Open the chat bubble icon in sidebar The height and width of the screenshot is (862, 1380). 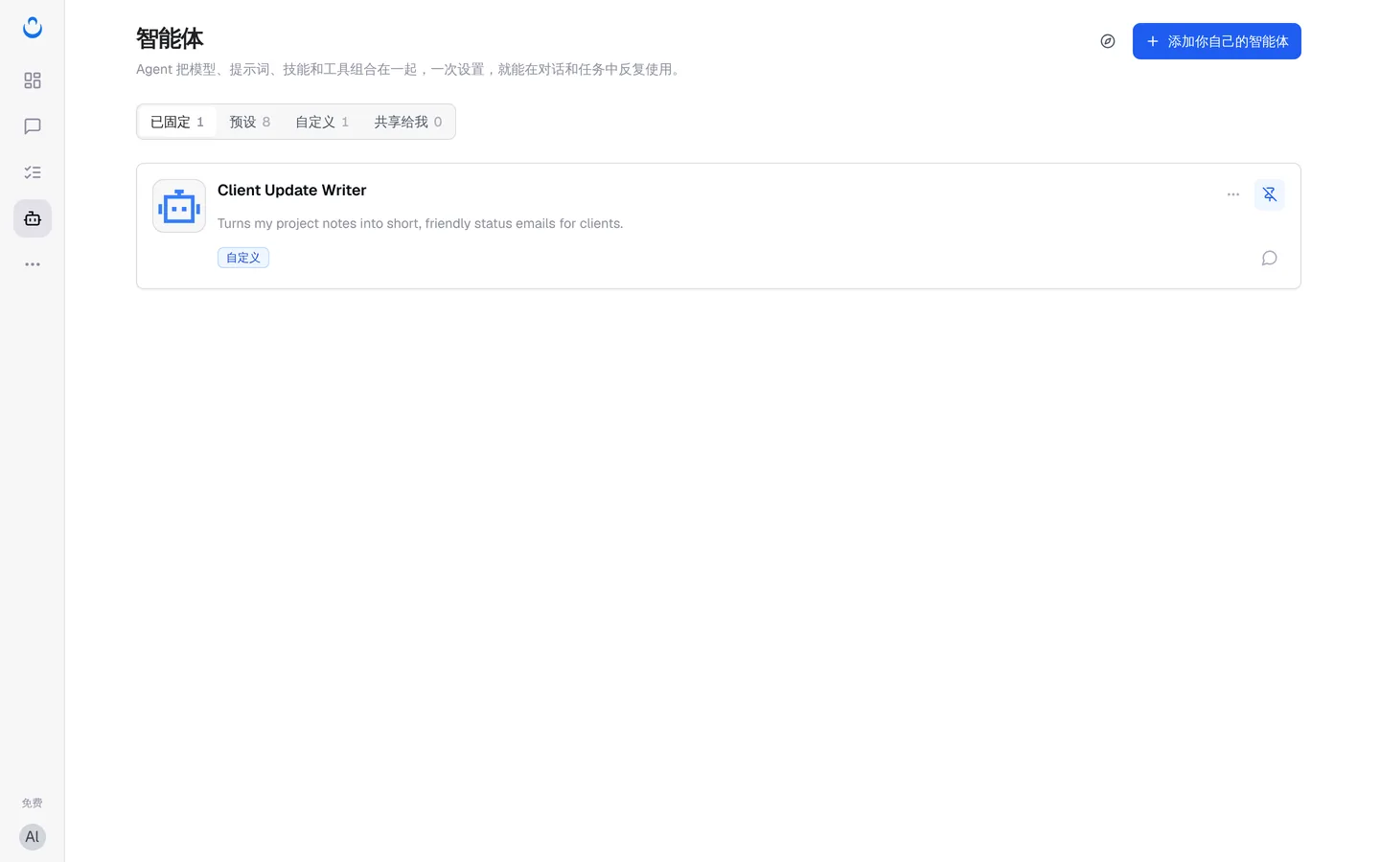(x=33, y=126)
